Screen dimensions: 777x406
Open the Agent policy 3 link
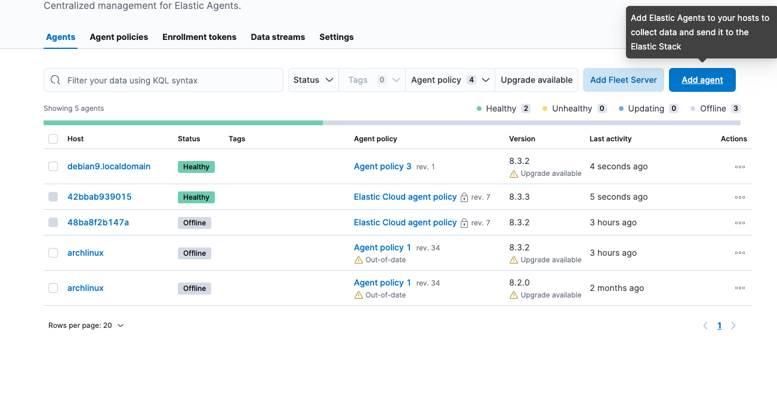383,166
